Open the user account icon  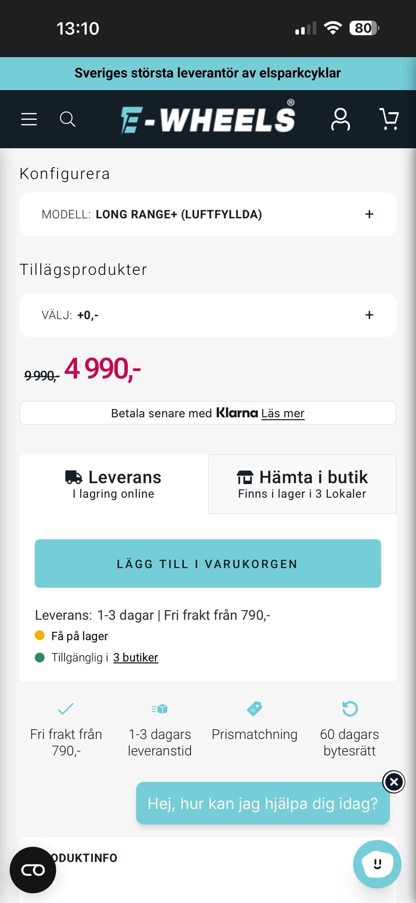pyautogui.click(x=341, y=119)
